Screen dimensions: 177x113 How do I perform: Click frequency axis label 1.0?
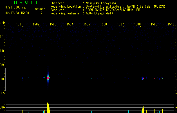pos(2,51)
